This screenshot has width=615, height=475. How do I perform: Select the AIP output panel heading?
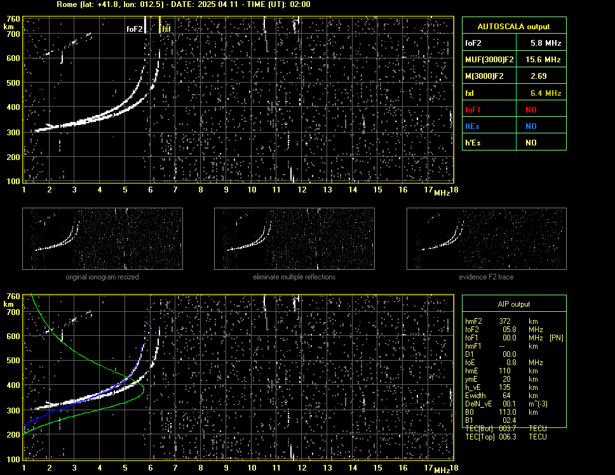coord(514,304)
